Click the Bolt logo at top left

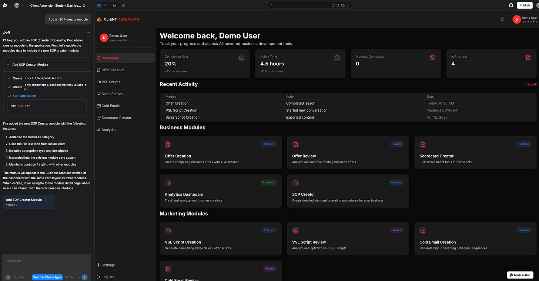pyautogui.click(x=5, y=5)
